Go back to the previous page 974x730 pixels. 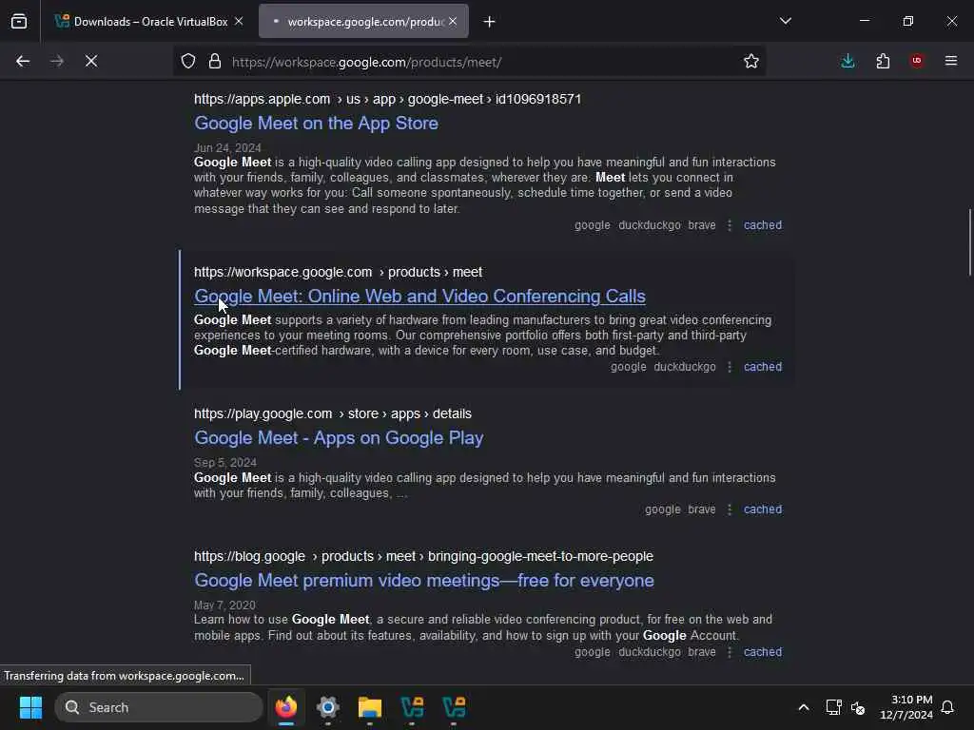pos(23,61)
